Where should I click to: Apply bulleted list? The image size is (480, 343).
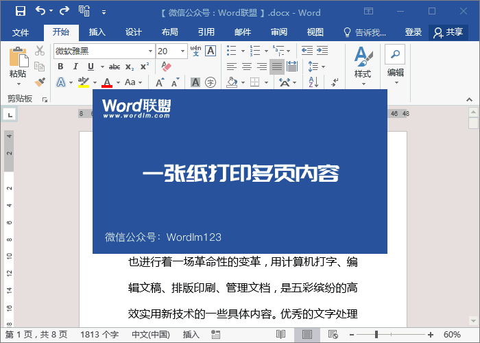tap(232, 50)
